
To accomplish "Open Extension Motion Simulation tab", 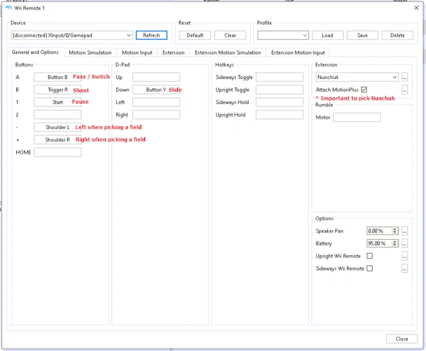I will [228, 52].
